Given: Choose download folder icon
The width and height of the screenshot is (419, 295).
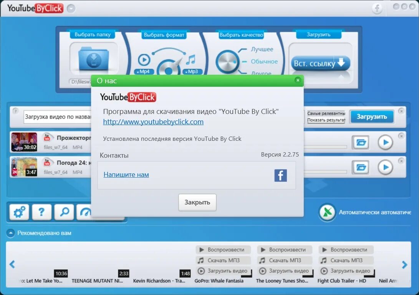Looking at the screenshot, I should (x=94, y=59).
